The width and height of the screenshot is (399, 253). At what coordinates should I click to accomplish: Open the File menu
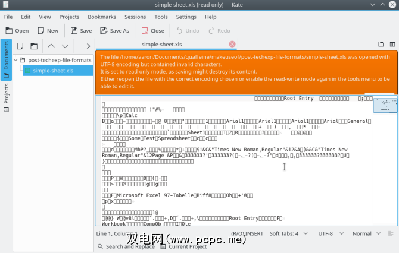pos(8,17)
